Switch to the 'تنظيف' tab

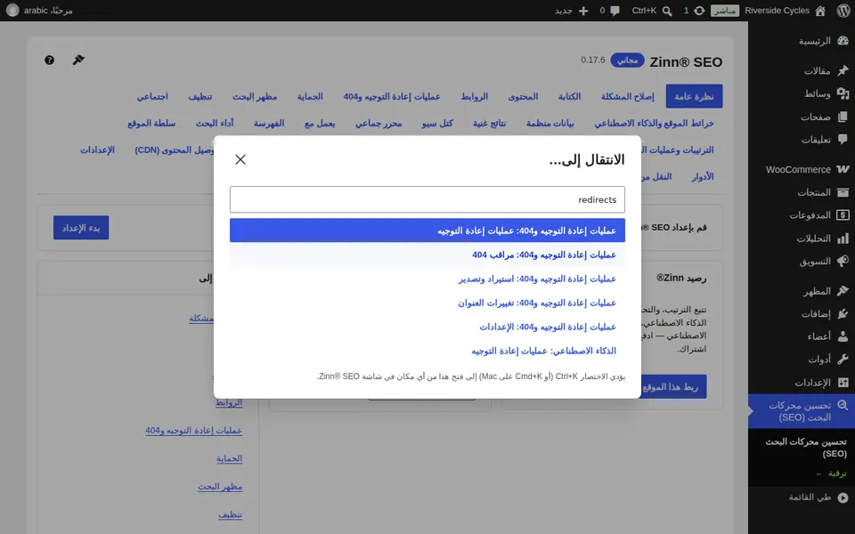tap(200, 96)
